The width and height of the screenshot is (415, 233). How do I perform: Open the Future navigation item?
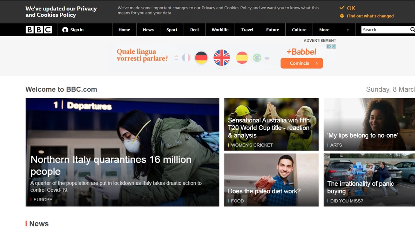273,30
